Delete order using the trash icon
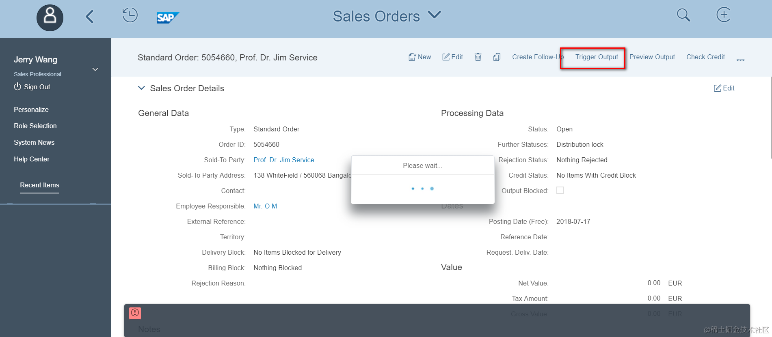Viewport: 772px width, 337px height. pyautogui.click(x=478, y=57)
